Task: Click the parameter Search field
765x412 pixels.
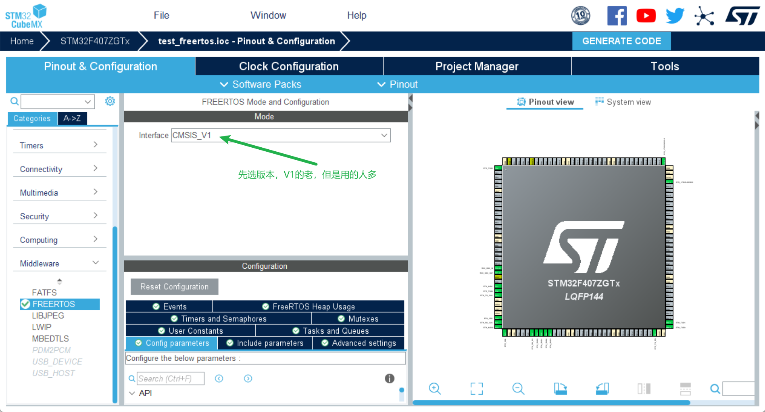Action: click(171, 379)
